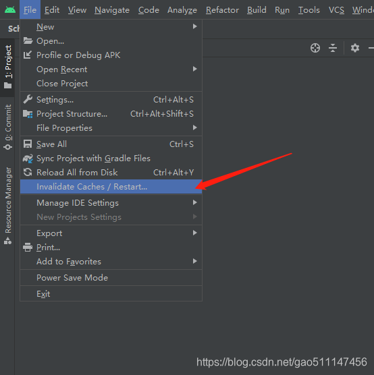
Task: Click the wrench icon next to Settings
Action: [x=28, y=99]
